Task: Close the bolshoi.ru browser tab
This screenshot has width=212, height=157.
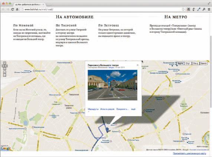Action: coord(43,4)
